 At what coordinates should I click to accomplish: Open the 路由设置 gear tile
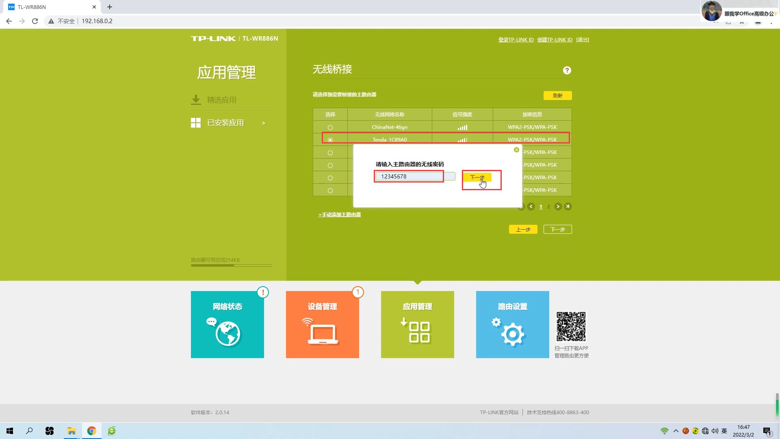point(512,324)
